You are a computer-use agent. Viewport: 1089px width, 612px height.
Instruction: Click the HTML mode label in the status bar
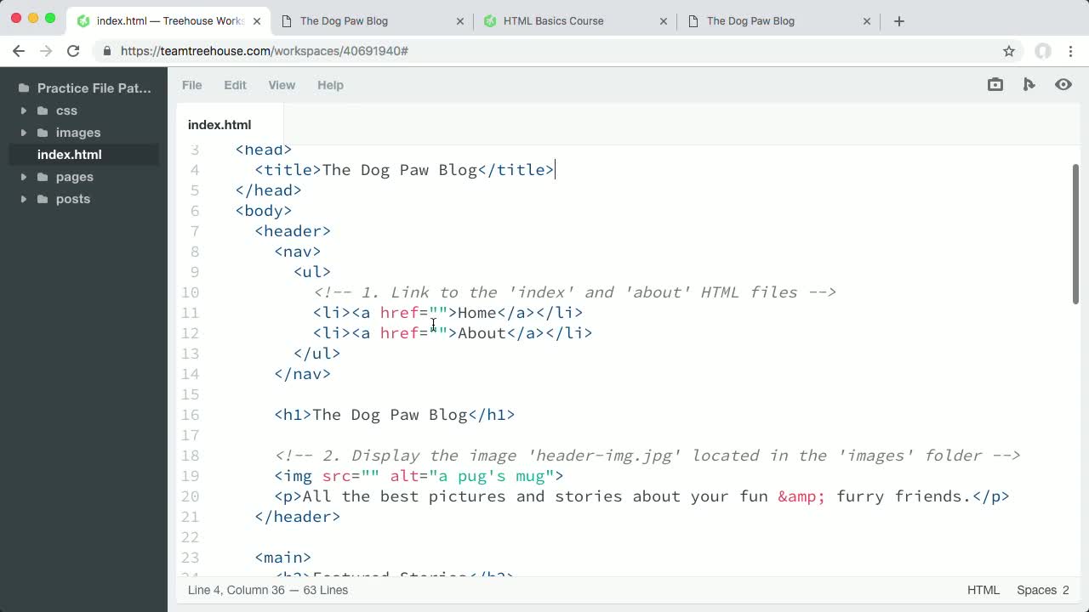coord(984,590)
